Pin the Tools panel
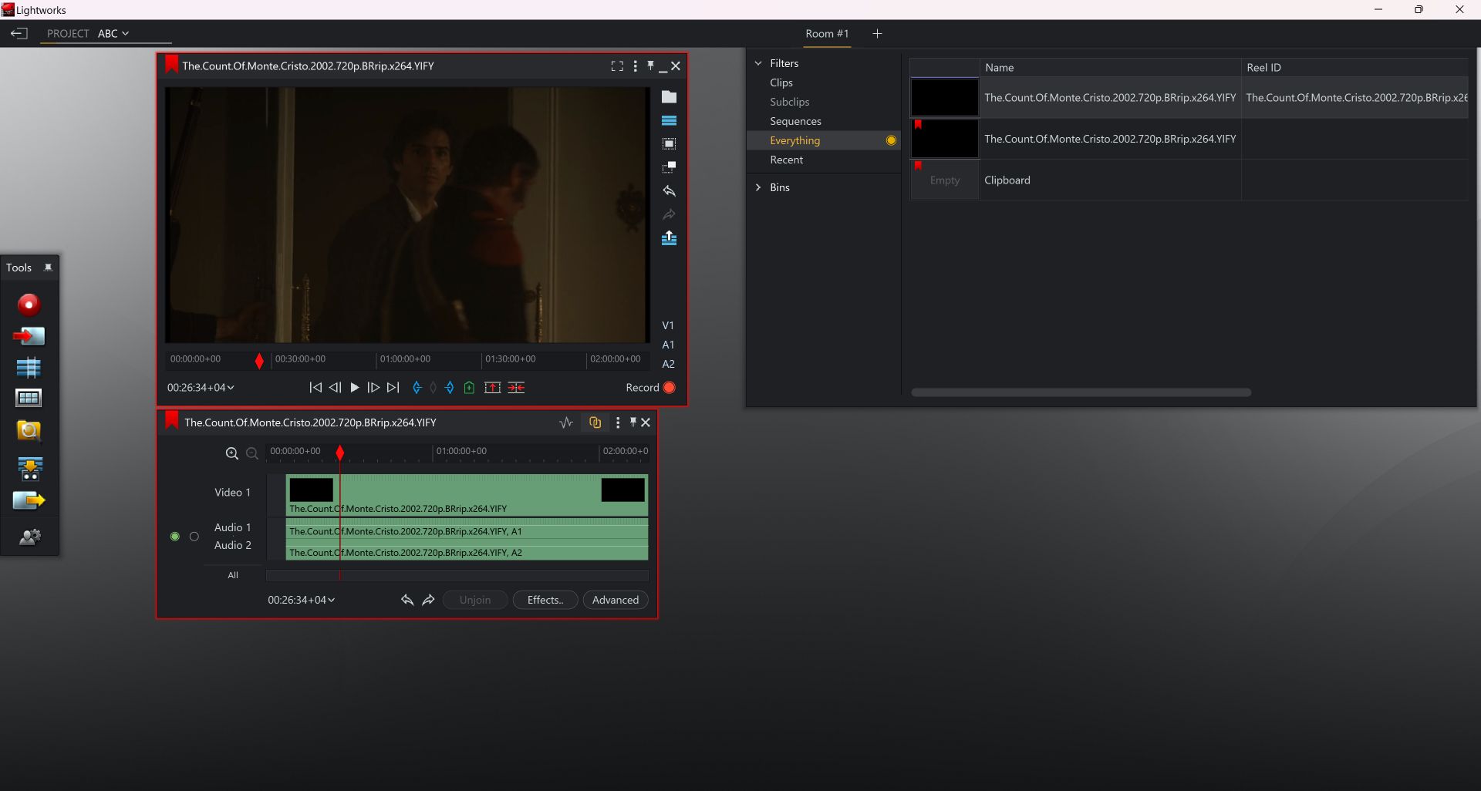 pyautogui.click(x=48, y=268)
